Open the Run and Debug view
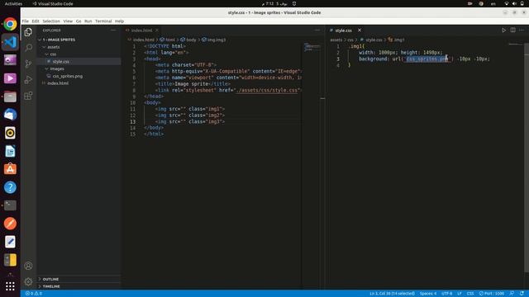Screen dimensions: 529x297 click(x=28, y=80)
